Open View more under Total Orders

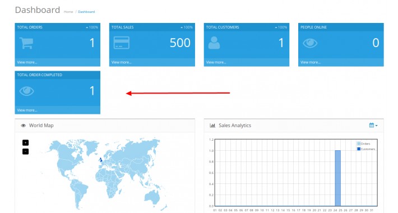tap(27, 62)
